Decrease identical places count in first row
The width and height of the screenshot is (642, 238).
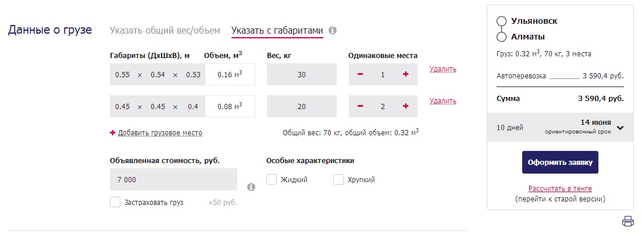click(360, 75)
